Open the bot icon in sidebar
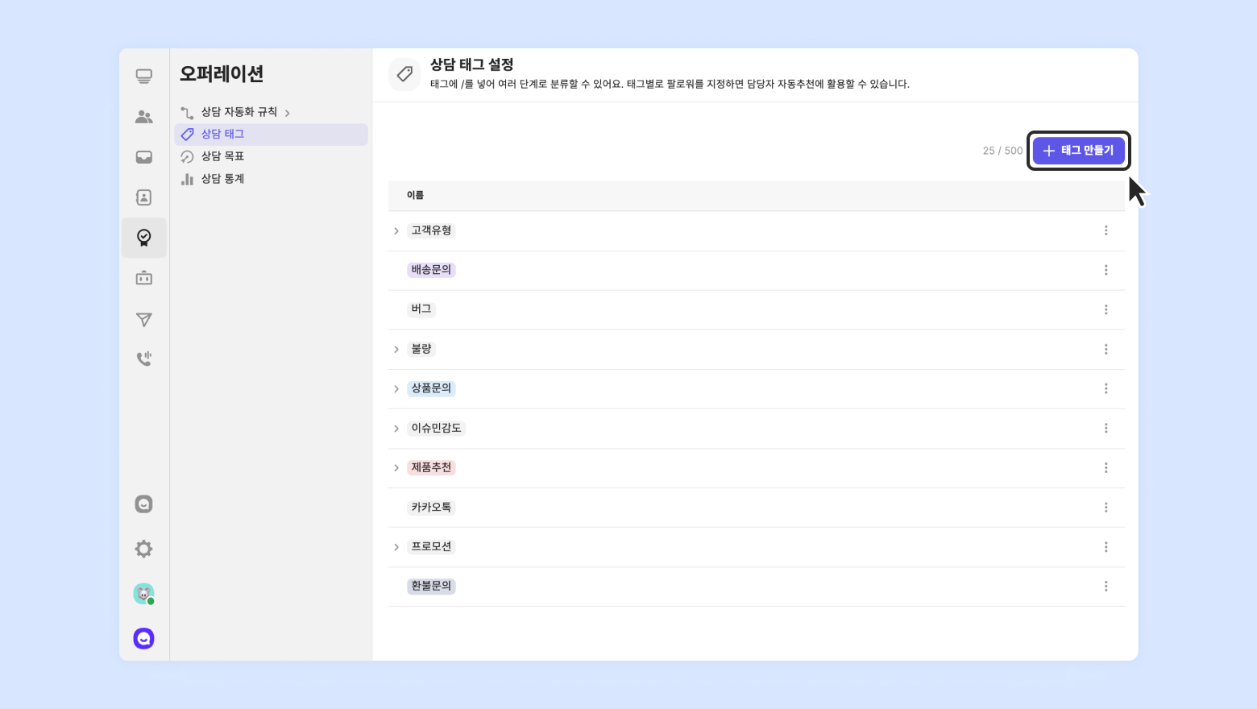Viewport: 1257px width, 709px height. point(143,278)
